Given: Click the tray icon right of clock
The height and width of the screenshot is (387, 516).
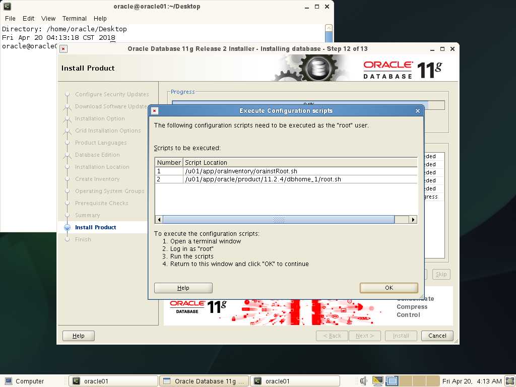Looking at the screenshot, I should [x=509, y=381].
